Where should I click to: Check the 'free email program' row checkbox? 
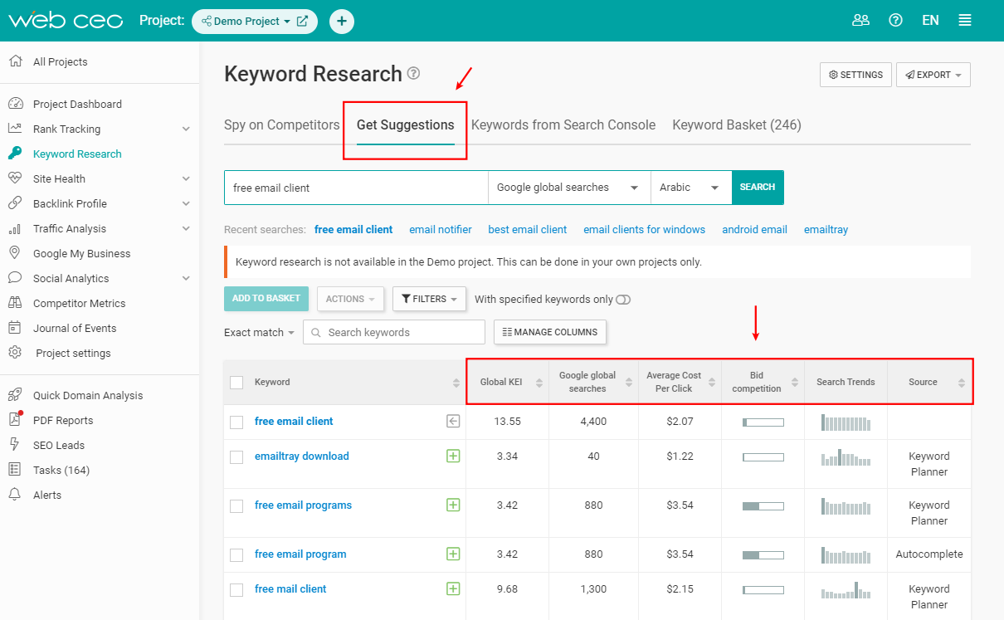(236, 555)
